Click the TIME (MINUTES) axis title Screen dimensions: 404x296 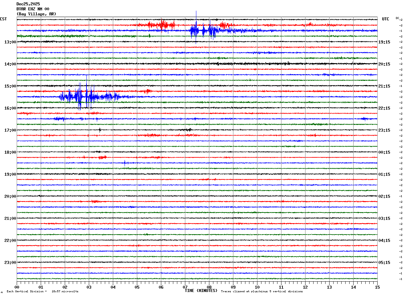point(201,291)
